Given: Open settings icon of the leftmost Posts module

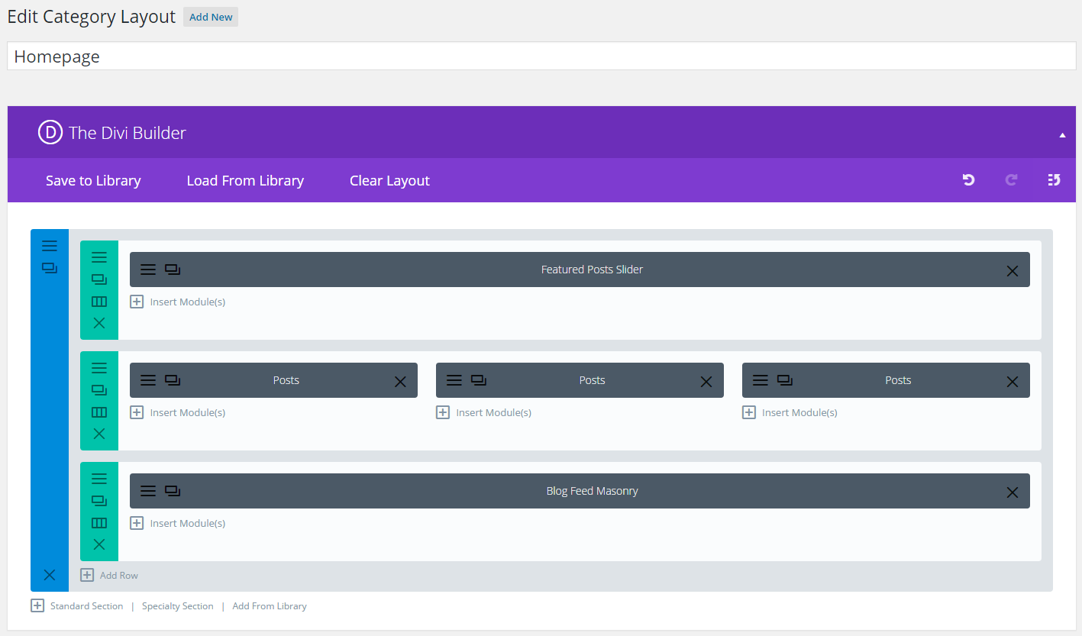Looking at the screenshot, I should (x=148, y=380).
